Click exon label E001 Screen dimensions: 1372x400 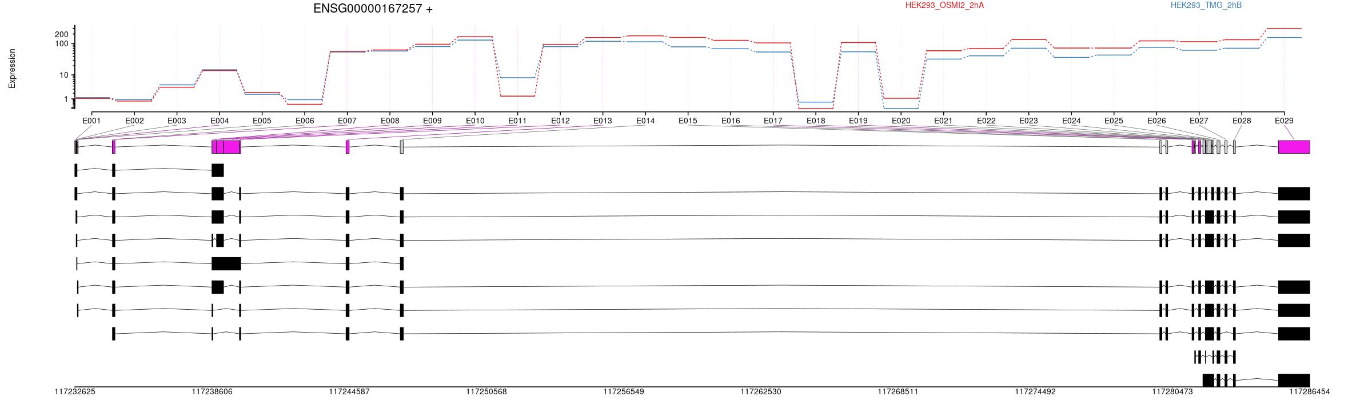pos(91,121)
